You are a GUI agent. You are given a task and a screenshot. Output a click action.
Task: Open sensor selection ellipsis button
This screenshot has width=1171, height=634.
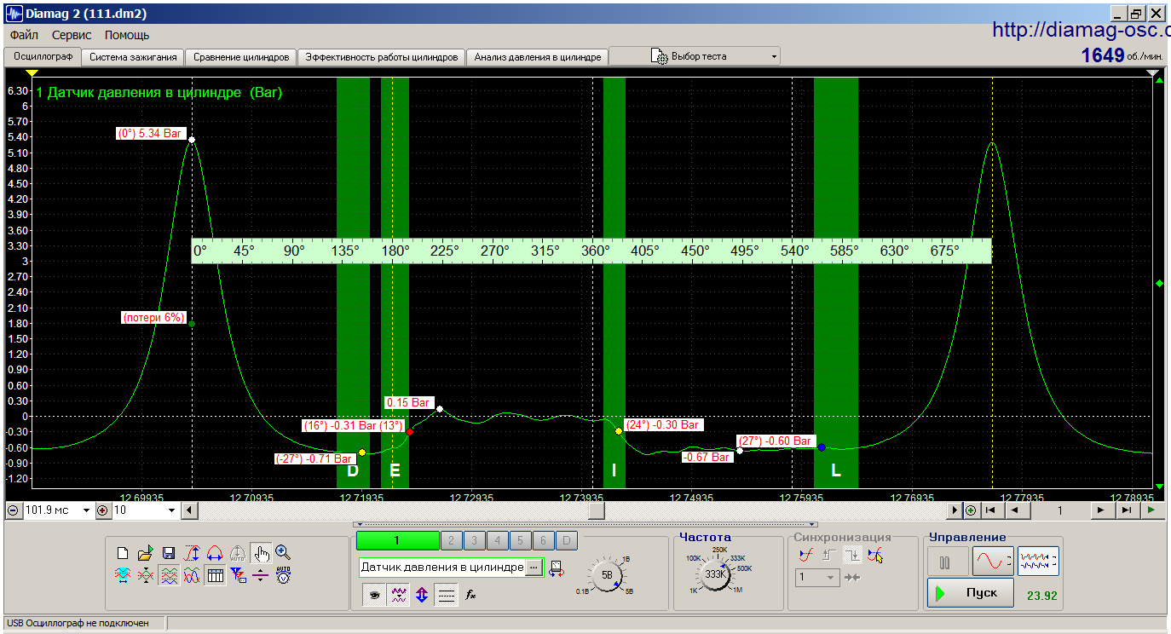[x=534, y=567]
